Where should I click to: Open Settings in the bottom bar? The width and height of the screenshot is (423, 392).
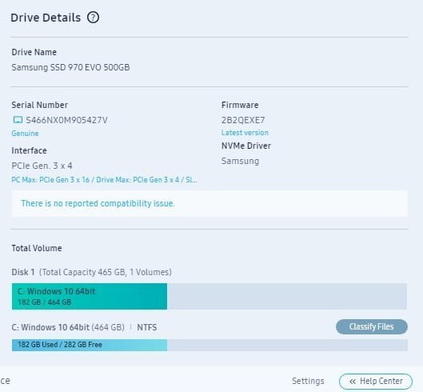tap(308, 381)
